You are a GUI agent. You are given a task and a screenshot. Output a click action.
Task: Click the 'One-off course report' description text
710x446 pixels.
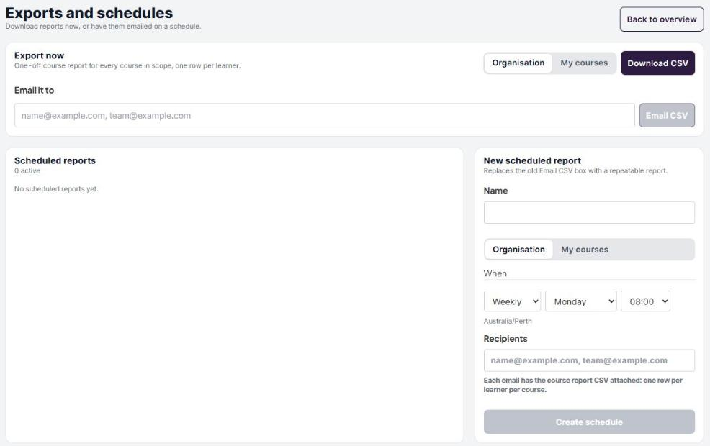click(x=127, y=65)
